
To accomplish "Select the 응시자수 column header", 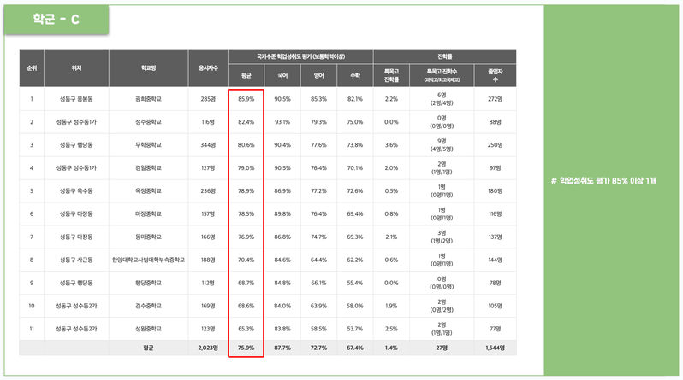I will (x=208, y=67).
